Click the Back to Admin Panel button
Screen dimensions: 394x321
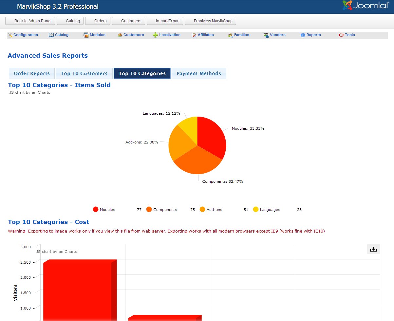click(x=30, y=21)
